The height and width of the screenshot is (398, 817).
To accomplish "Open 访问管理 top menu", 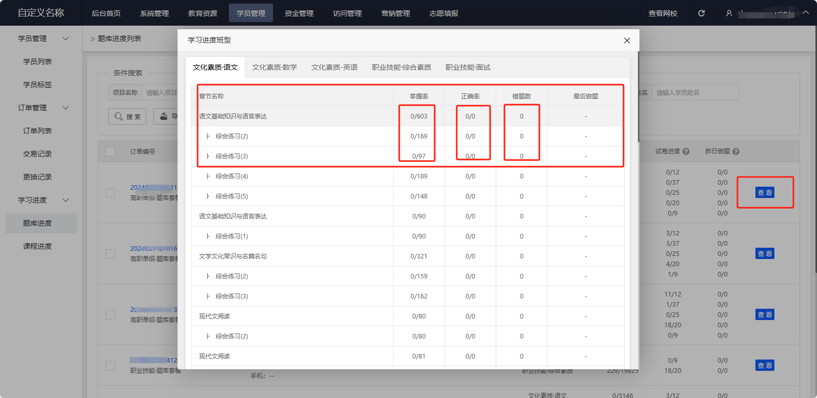I will 347,13.
